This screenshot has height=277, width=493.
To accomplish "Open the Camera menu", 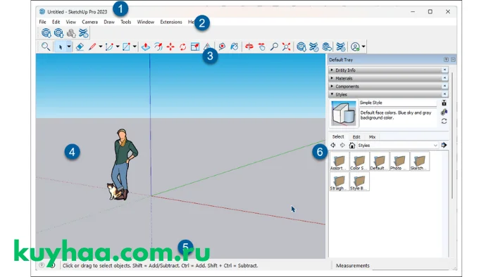I will (x=90, y=22).
